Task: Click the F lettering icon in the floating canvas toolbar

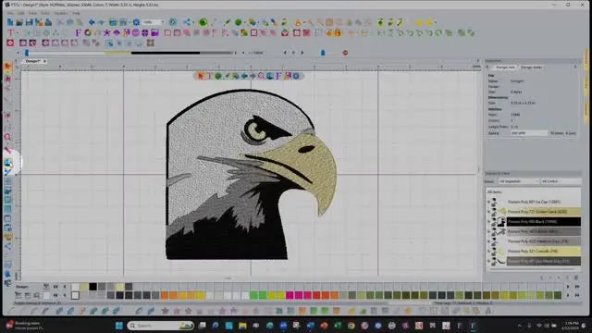Action: (x=278, y=76)
